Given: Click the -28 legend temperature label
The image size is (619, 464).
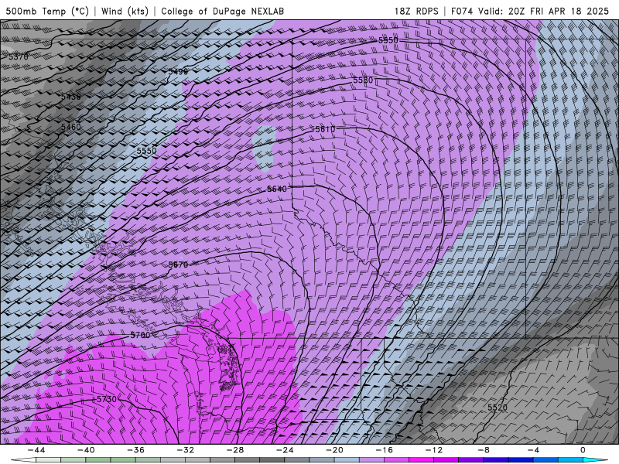Looking at the screenshot, I should click(235, 450).
